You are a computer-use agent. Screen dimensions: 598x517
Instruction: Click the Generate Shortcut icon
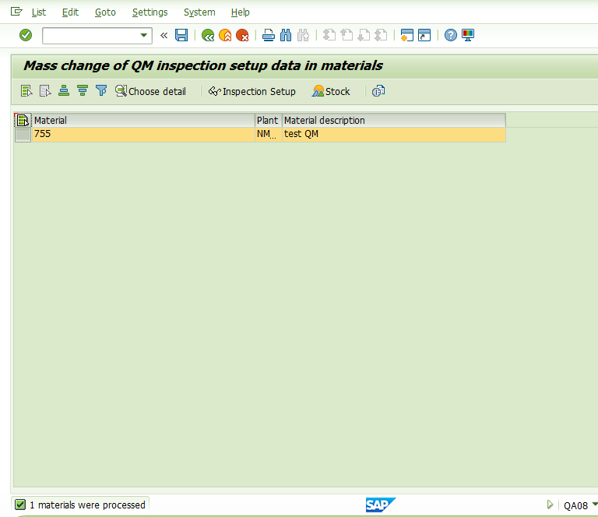pyautogui.click(x=424, y=35)
